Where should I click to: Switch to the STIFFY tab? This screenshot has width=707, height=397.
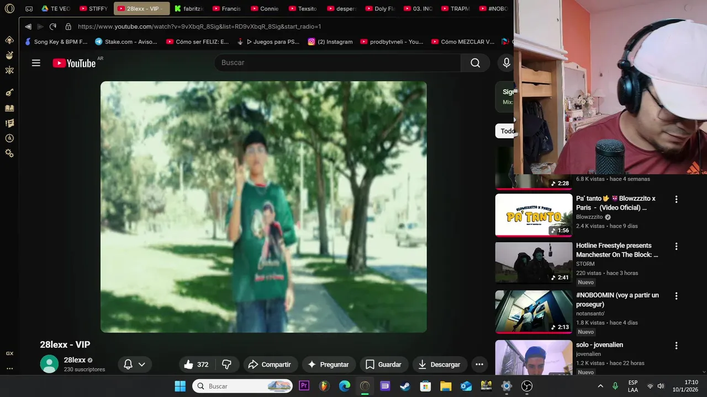pos(93,9)
